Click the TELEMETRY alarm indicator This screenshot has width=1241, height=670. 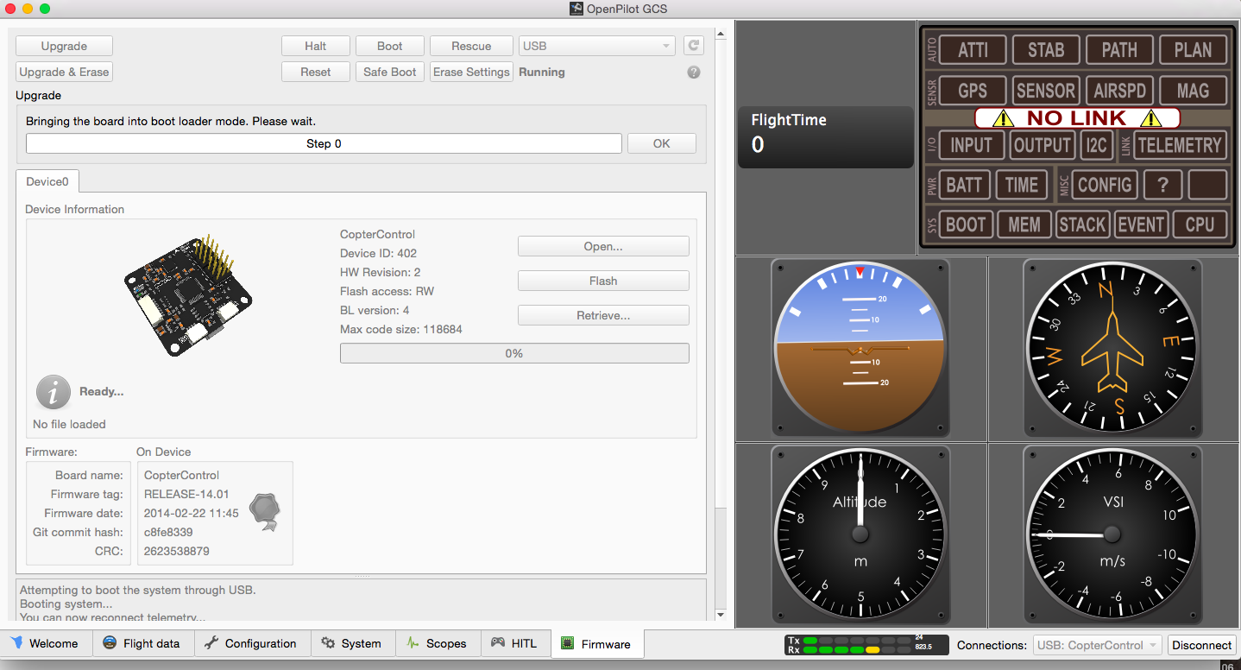click(x=1180, y=145)
